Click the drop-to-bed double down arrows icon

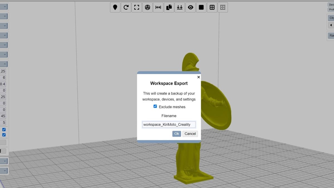180,8
